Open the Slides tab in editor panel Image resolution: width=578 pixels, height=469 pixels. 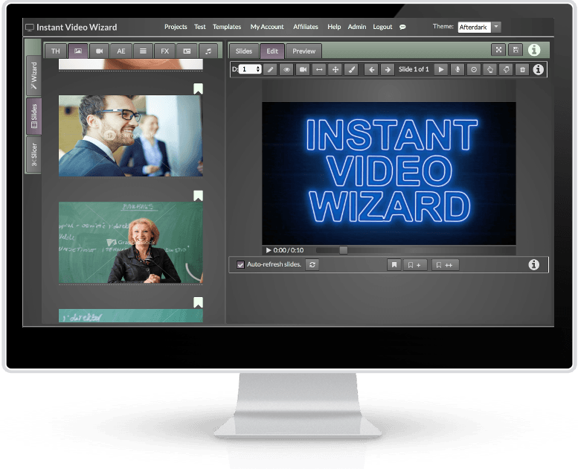click(x=244, y=51)
